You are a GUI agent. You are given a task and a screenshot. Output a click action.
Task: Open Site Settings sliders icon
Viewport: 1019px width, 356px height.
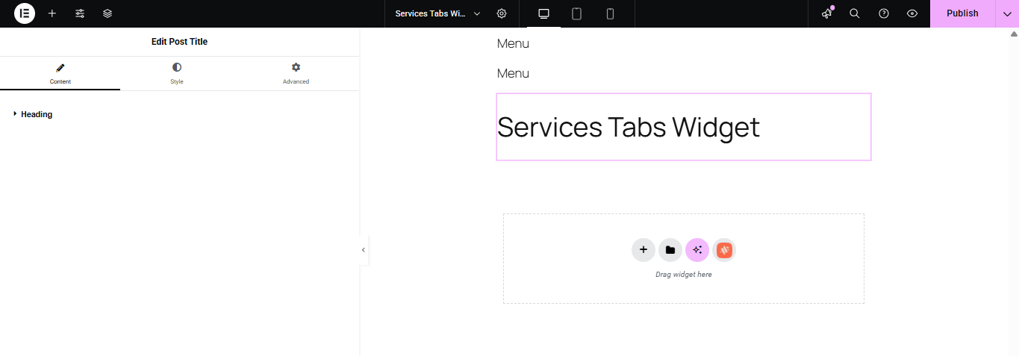[x=80, y=13]
